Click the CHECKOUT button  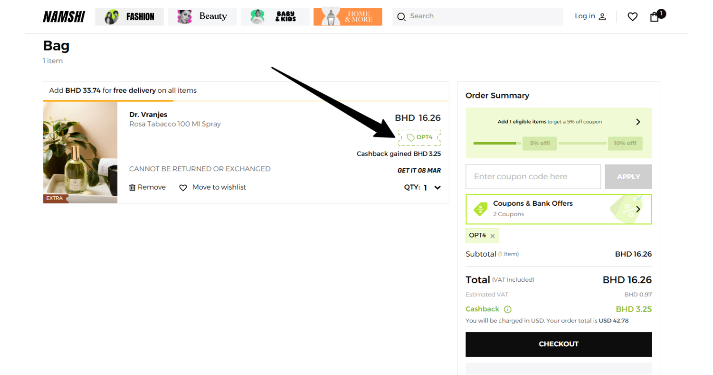click(559, 344)
